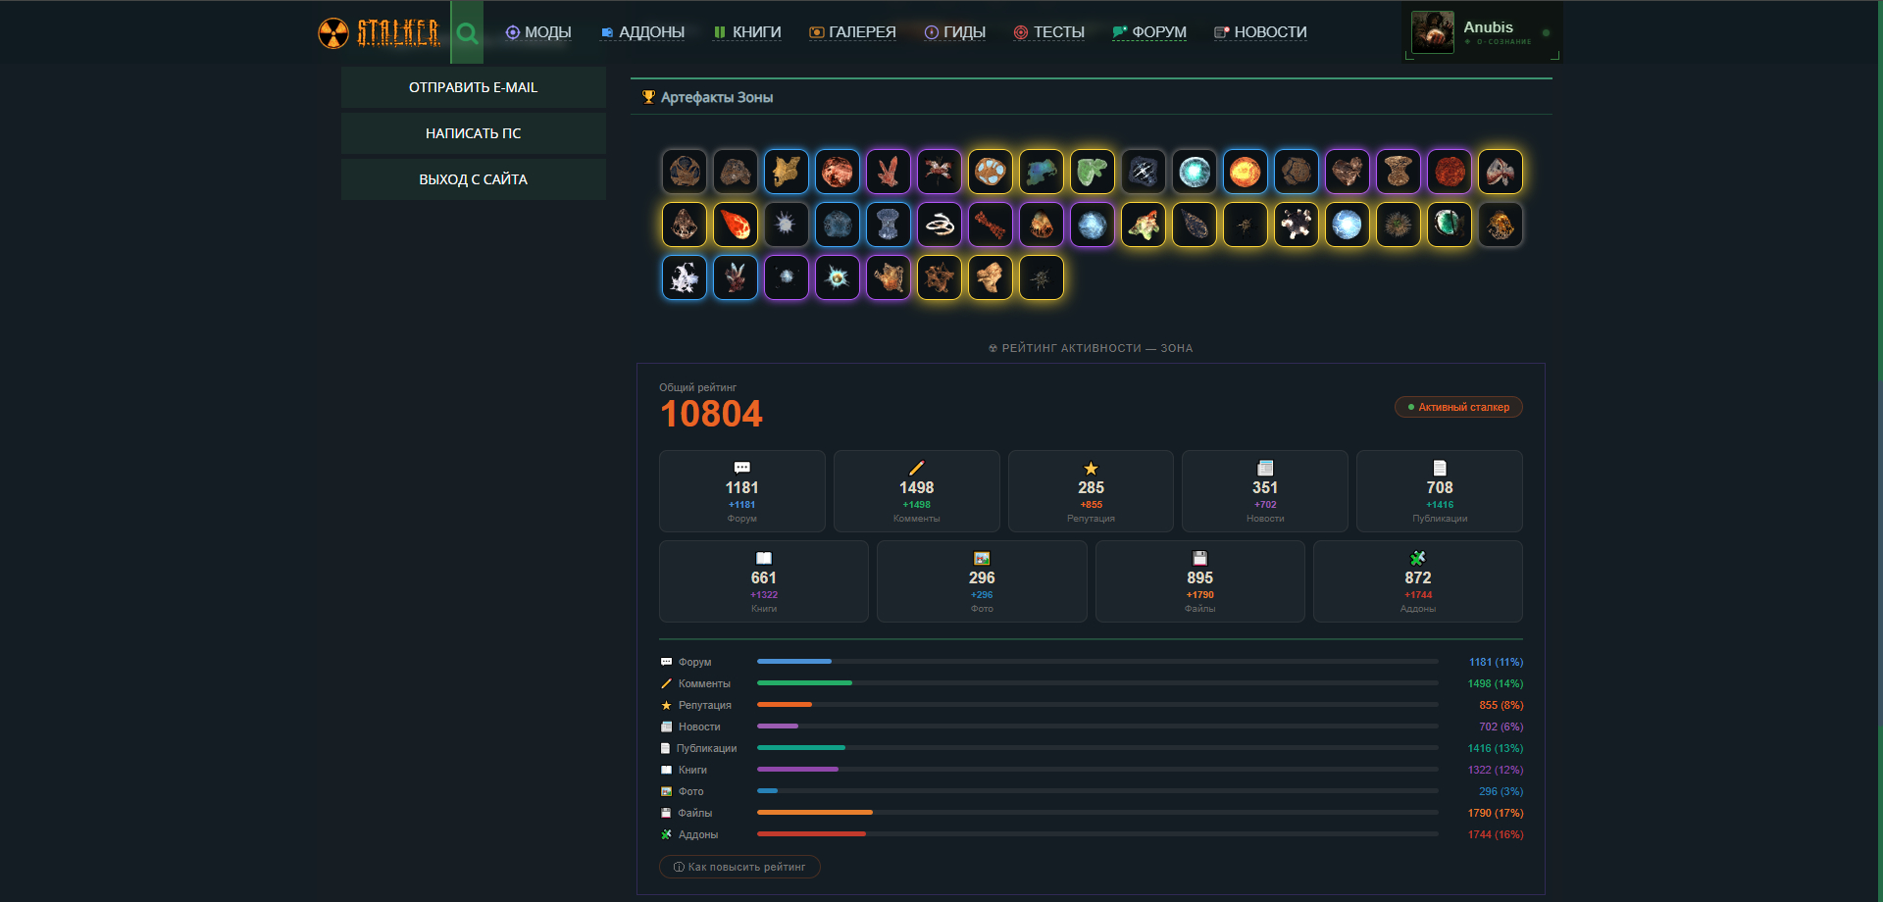This screenshot has height=902, width=1883.
Task: Click НАПИСАТЬ ПС button
Action: coord(473,133)
